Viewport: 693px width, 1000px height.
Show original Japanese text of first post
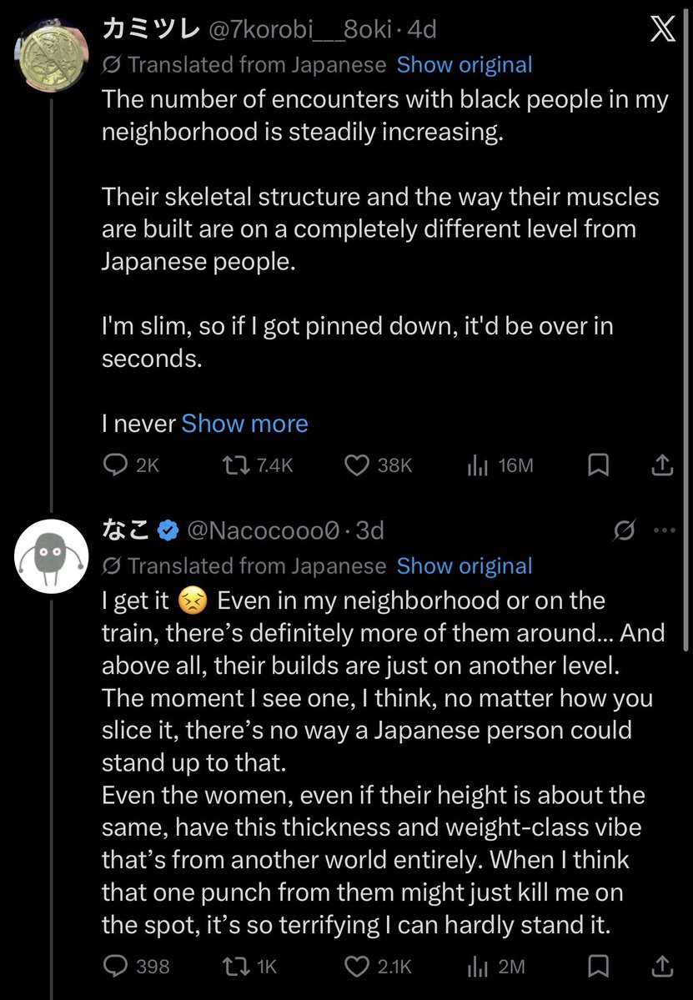465,64
